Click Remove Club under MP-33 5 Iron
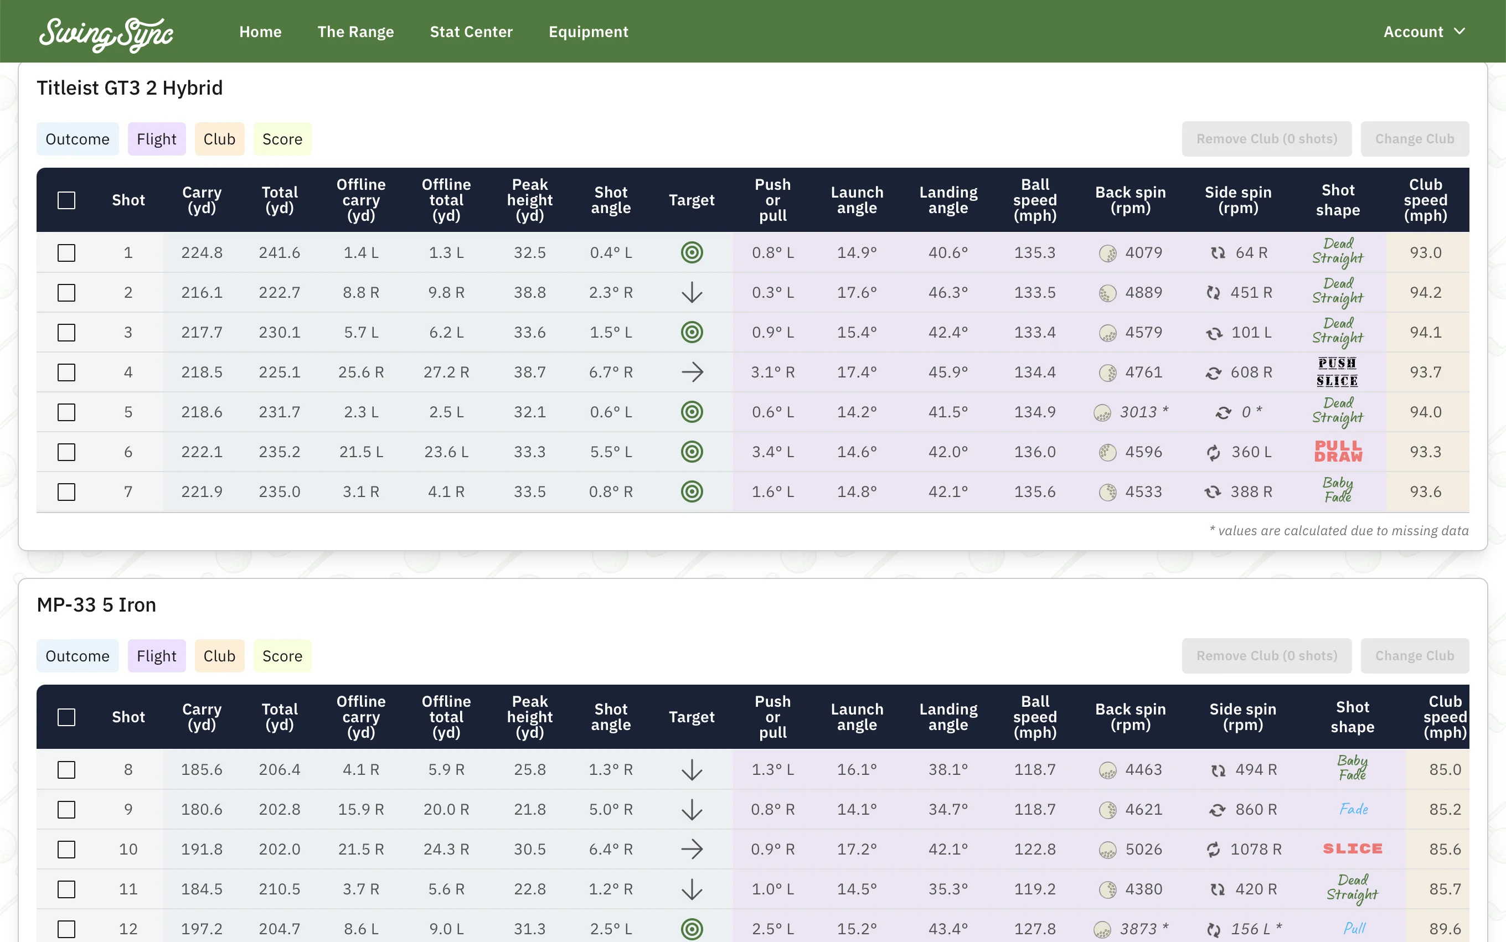The image size is (1506, 942). tap(1267, 655)
